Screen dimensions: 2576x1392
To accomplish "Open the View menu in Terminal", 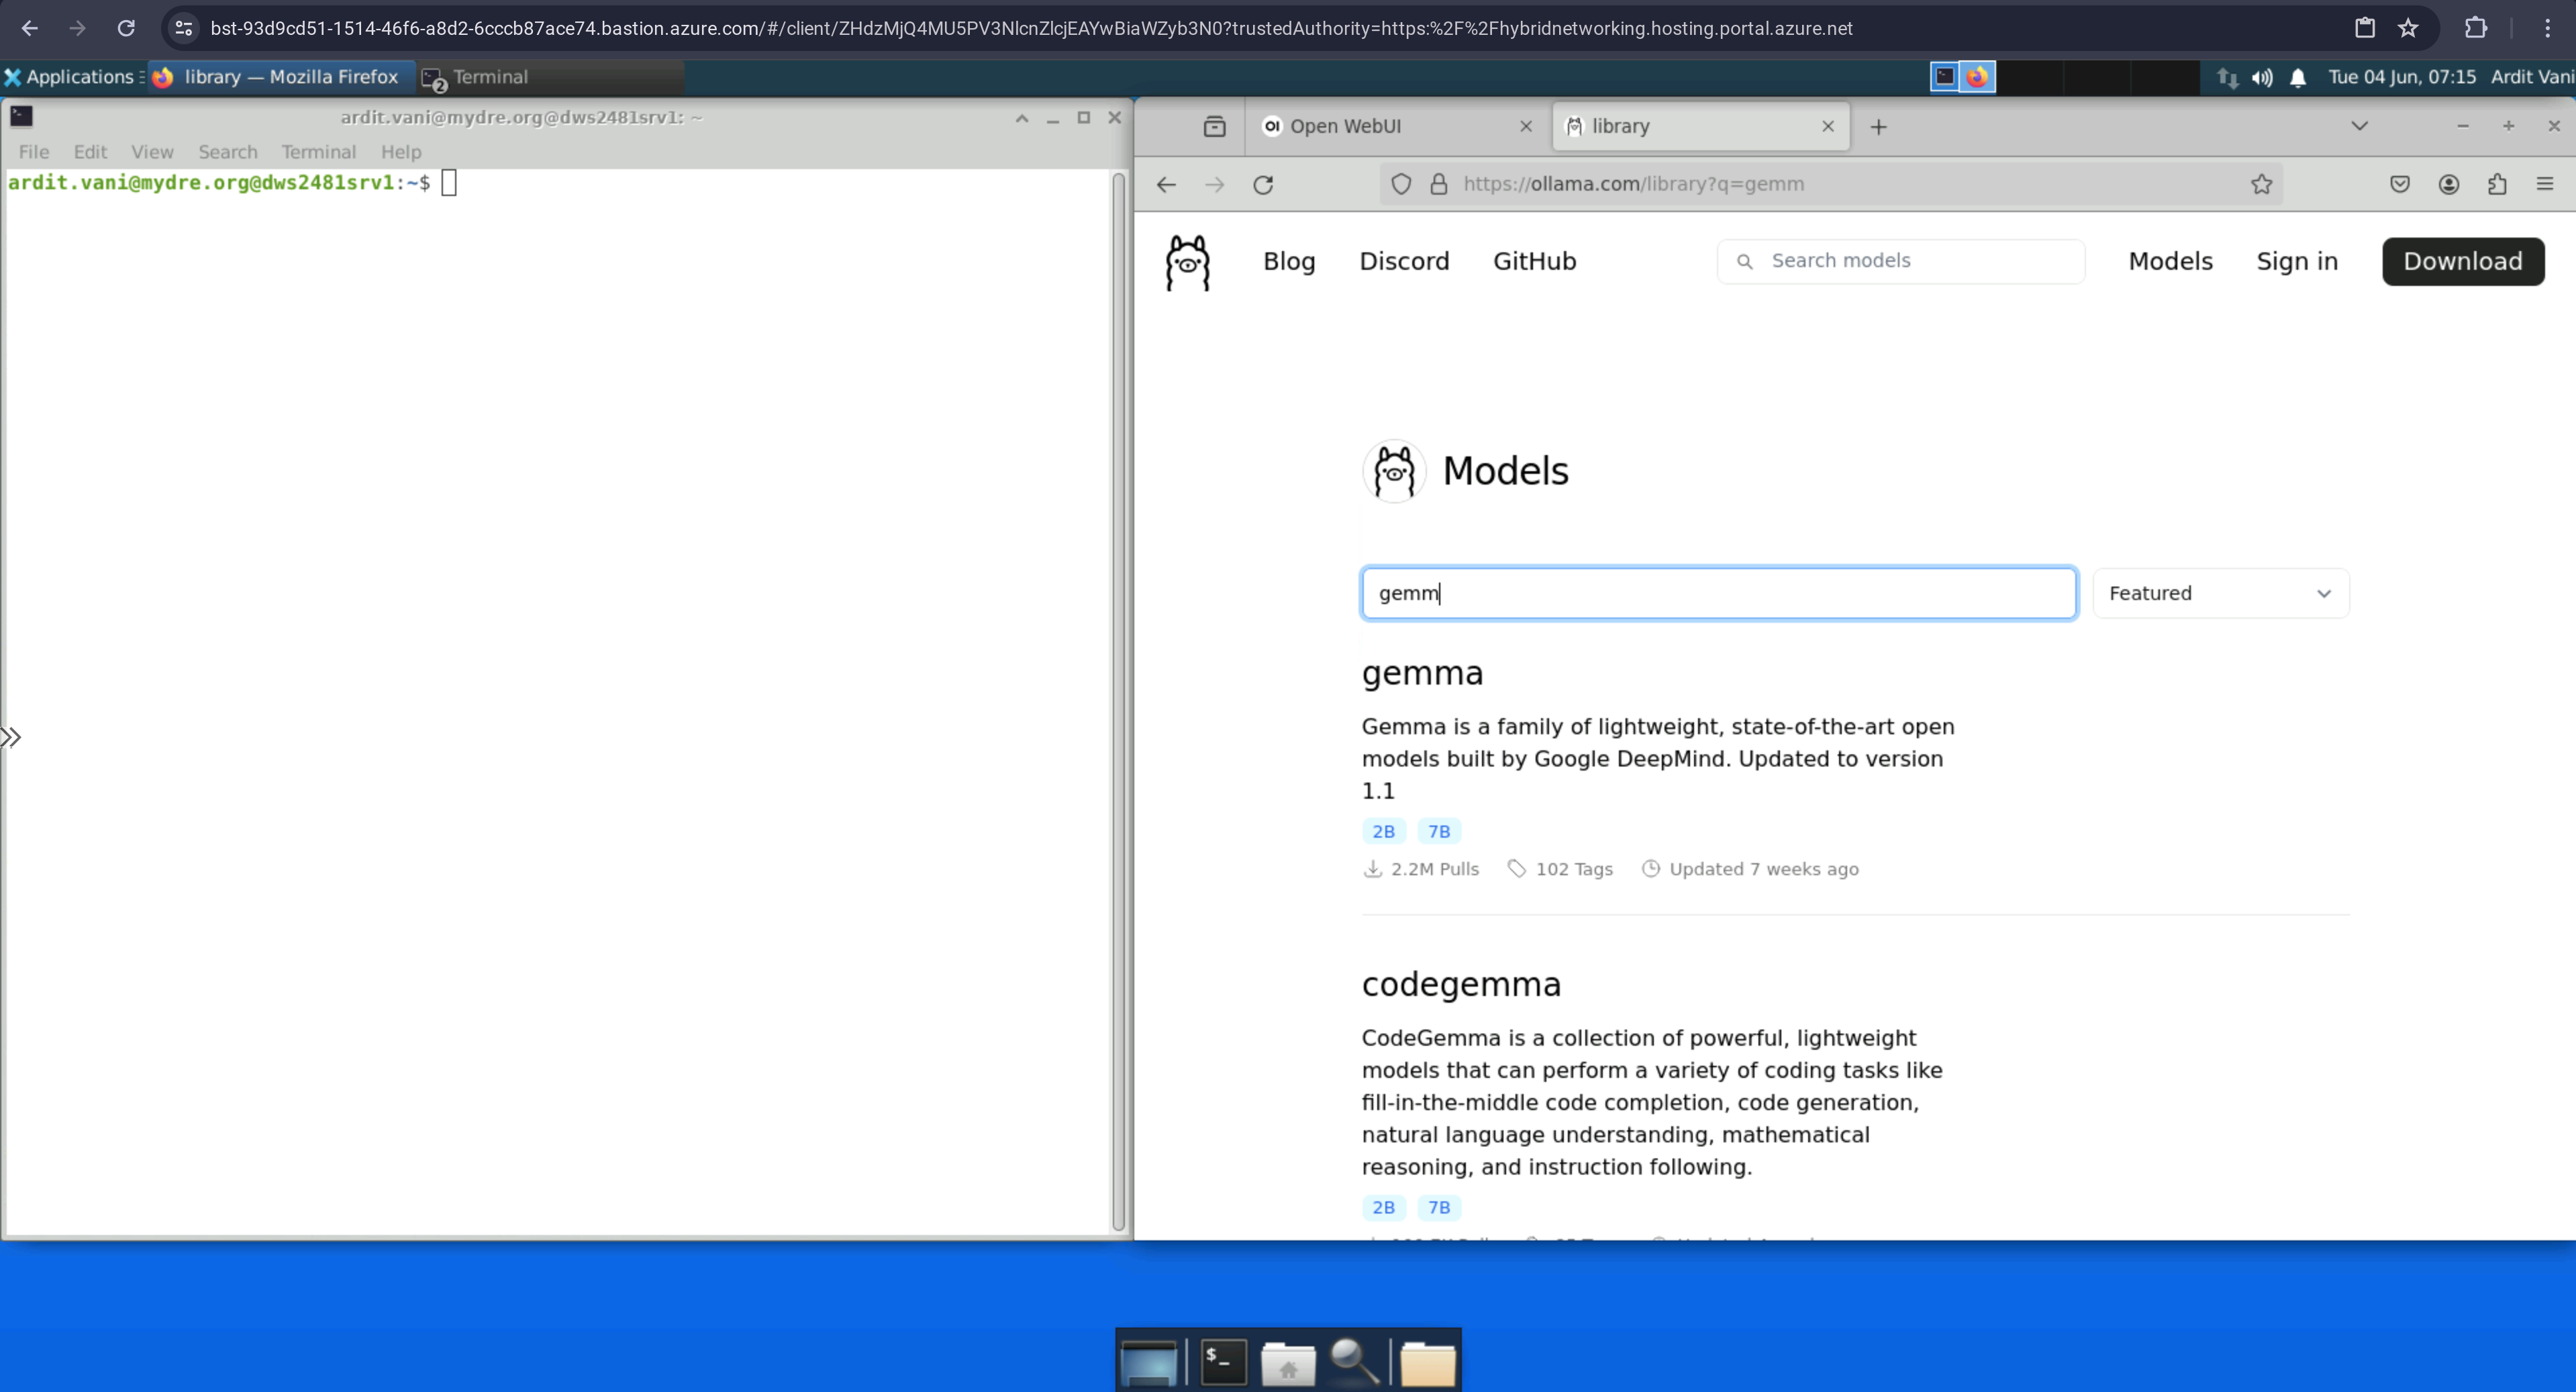I will click(x=152, y=152).
